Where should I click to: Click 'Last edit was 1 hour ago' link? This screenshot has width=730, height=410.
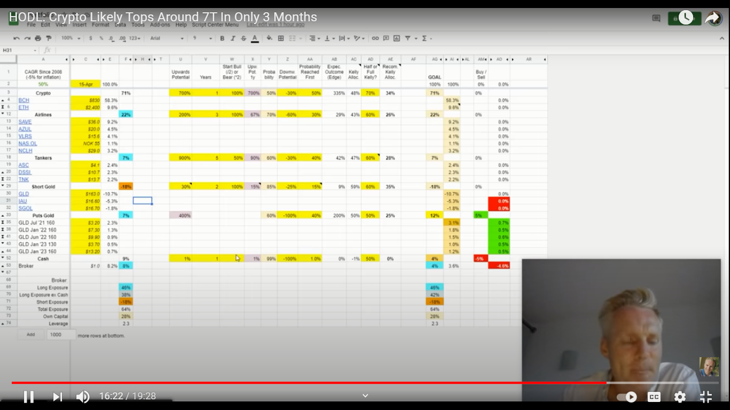click(276, 25)
